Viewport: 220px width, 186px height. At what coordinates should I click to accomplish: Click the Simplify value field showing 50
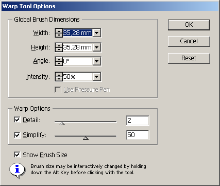138,135
